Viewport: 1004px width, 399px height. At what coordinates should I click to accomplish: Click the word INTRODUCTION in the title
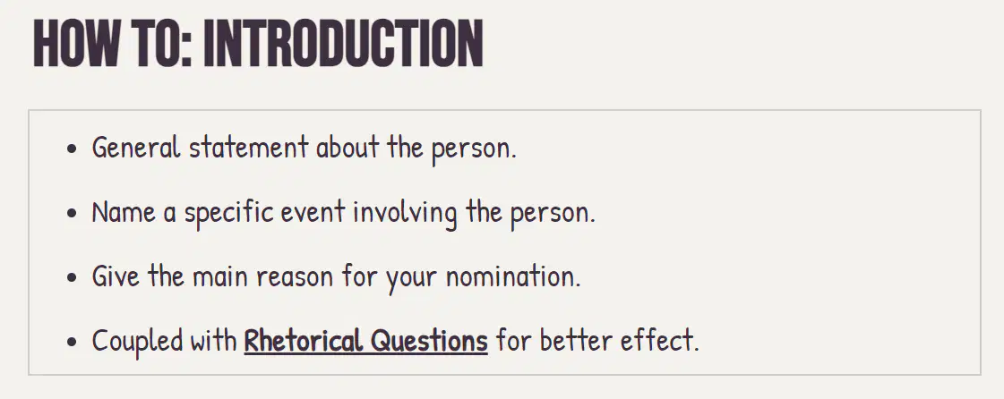coord(343,44)
